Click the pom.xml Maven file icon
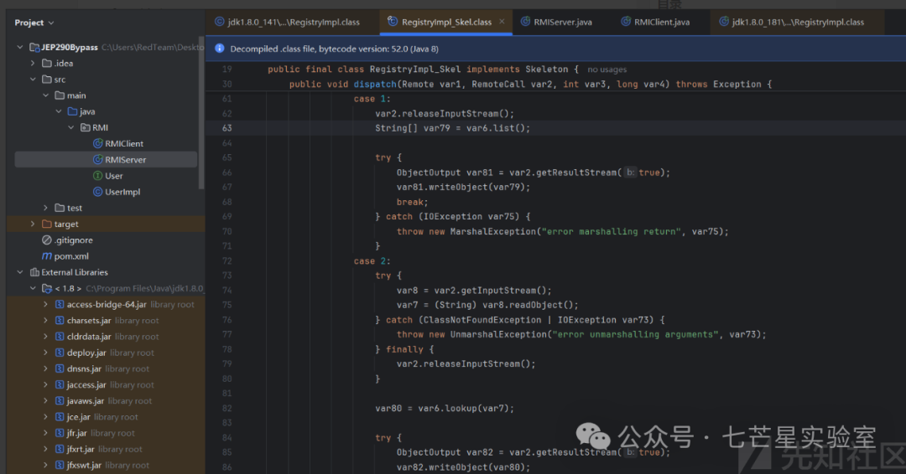This screenshot has width=906, height=474. point(47,256)
